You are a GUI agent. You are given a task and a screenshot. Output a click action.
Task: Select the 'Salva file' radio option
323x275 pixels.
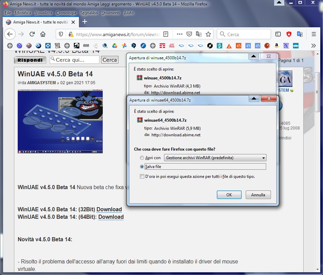tap(142, 167)
